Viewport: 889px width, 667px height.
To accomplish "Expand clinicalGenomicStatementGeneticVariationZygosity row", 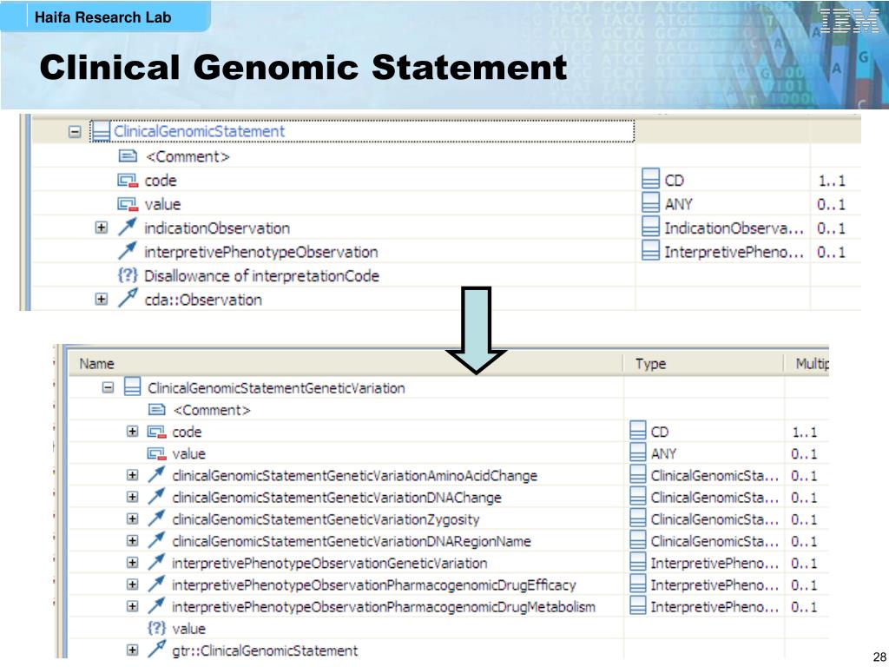I will point(132,519).
